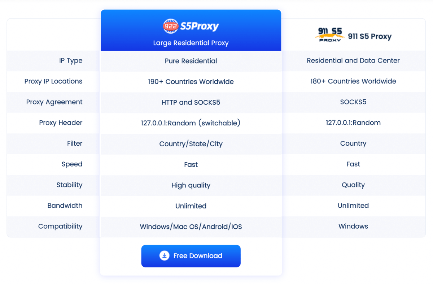Click the Country/State/City filter cell
This screenshot has height=284, width=433.
(x=191, y=143)
